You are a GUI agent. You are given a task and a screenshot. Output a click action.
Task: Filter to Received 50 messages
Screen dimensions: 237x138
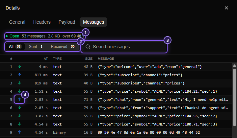click(63, 47)
